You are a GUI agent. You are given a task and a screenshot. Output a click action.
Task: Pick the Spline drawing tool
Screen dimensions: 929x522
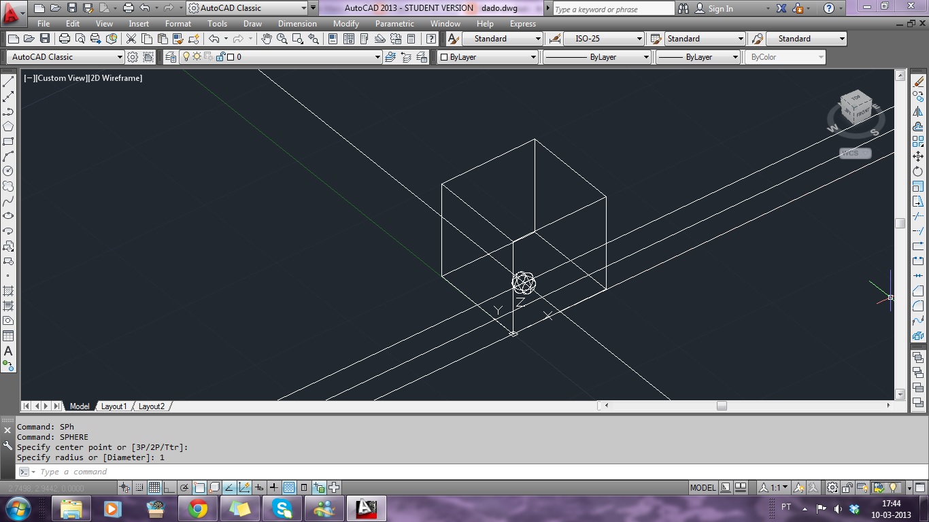8,201
